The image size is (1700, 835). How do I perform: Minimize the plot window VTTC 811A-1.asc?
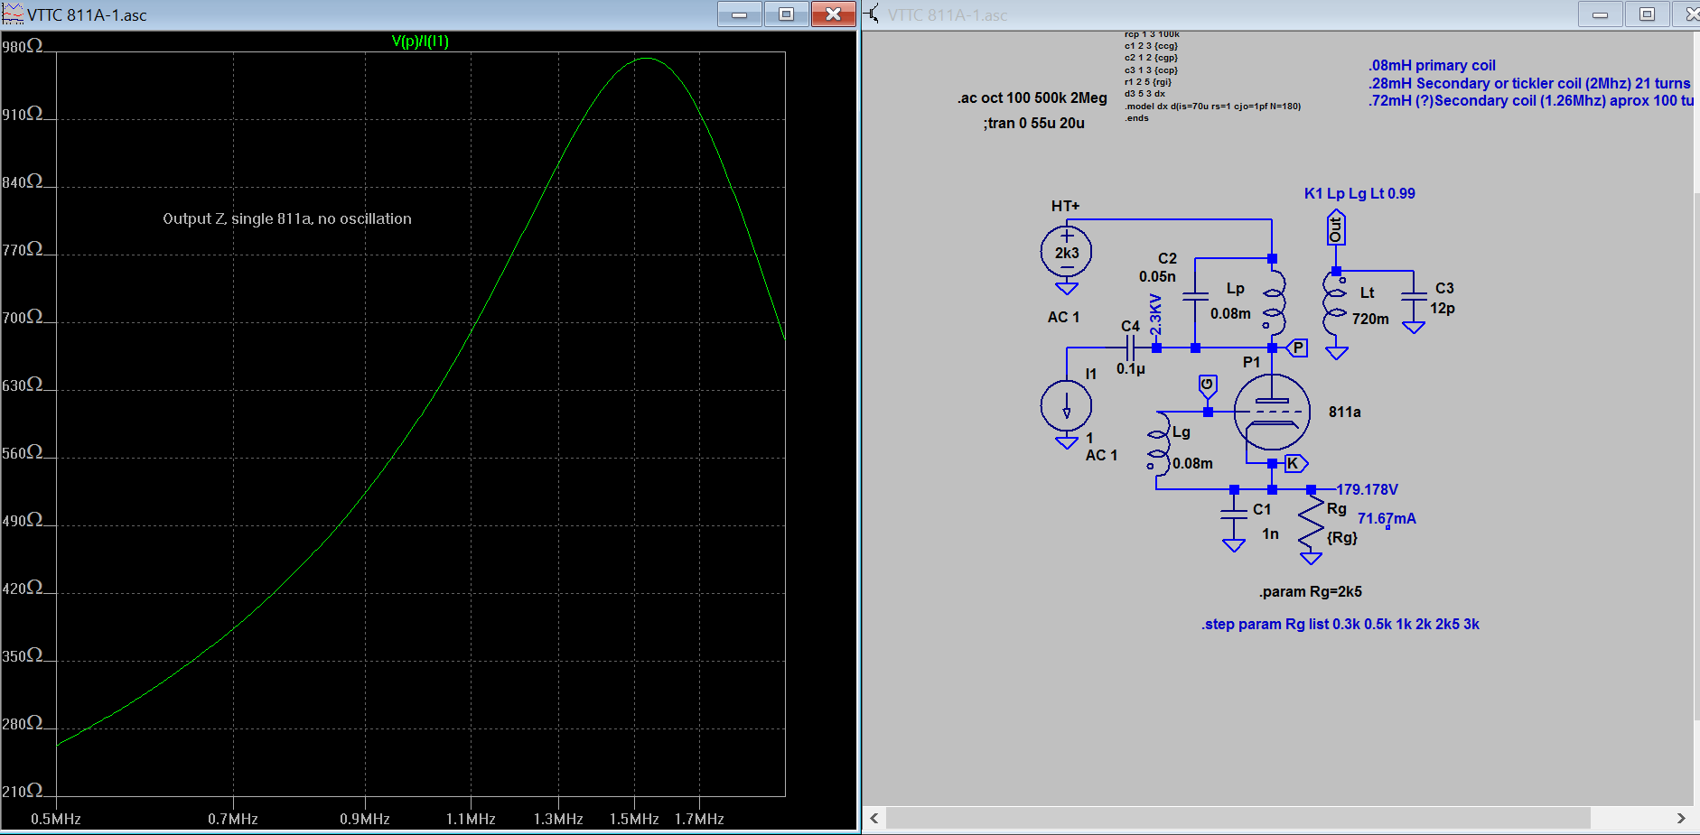pyautogui.click(x=740, y=14)
